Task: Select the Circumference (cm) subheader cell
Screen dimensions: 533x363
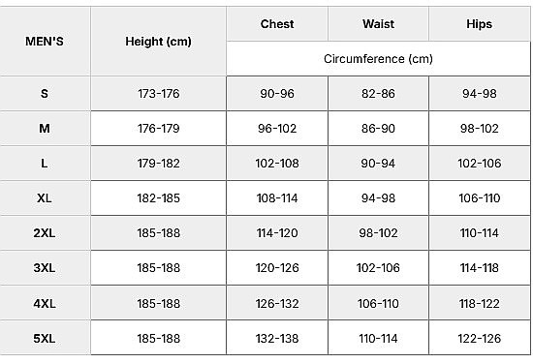Action: coord(378,59)
